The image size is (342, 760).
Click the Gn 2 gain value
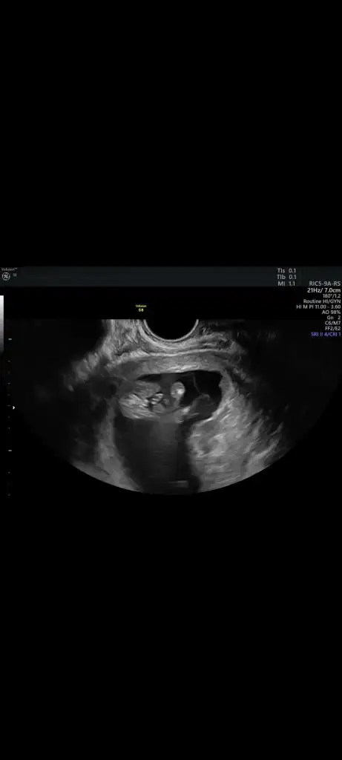pyautogui.click(x=335, y=318)
